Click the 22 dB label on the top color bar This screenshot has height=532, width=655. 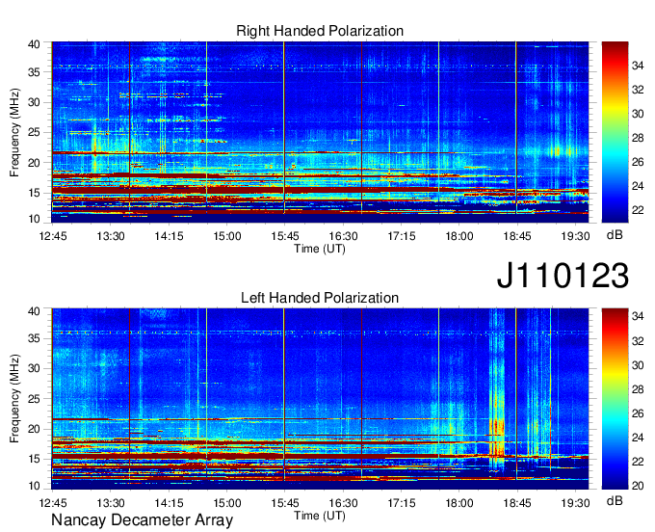tap(638, 210)
